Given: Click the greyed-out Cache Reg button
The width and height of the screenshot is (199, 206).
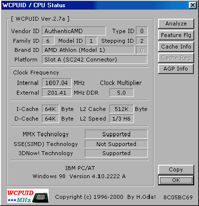Looking at the screenshot, I should (x=176, y=58).
